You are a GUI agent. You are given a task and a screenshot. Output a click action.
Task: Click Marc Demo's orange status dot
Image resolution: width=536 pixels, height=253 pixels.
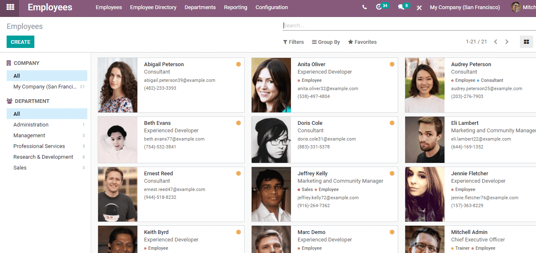[x=392, y=232]
